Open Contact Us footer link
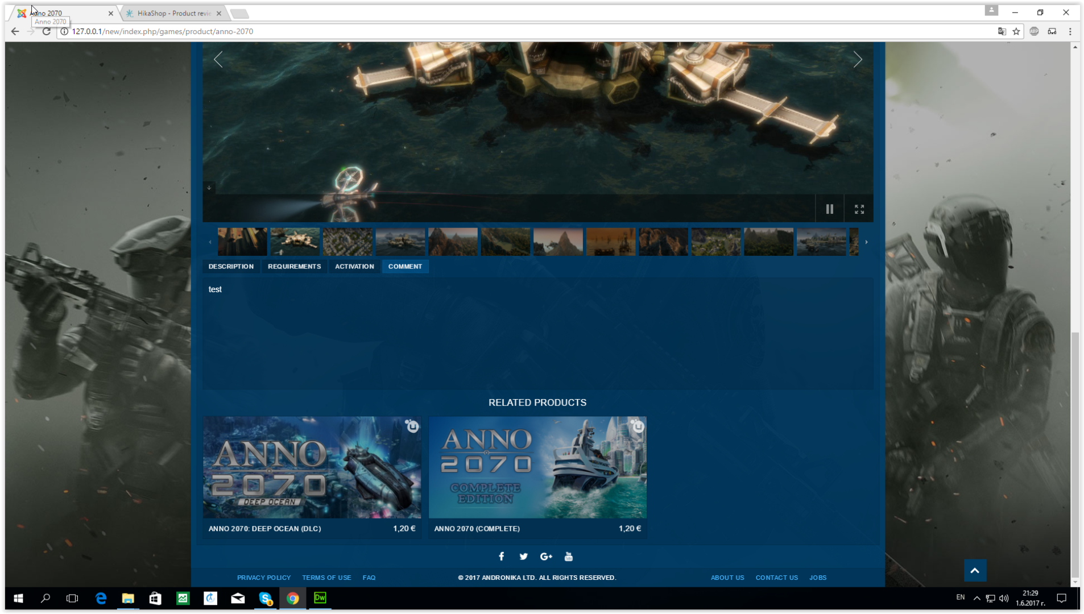The image size is (1084, 614). point(777,578)
